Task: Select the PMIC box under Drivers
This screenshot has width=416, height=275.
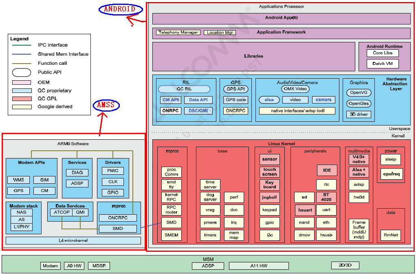Action: (x=113, y=171)
